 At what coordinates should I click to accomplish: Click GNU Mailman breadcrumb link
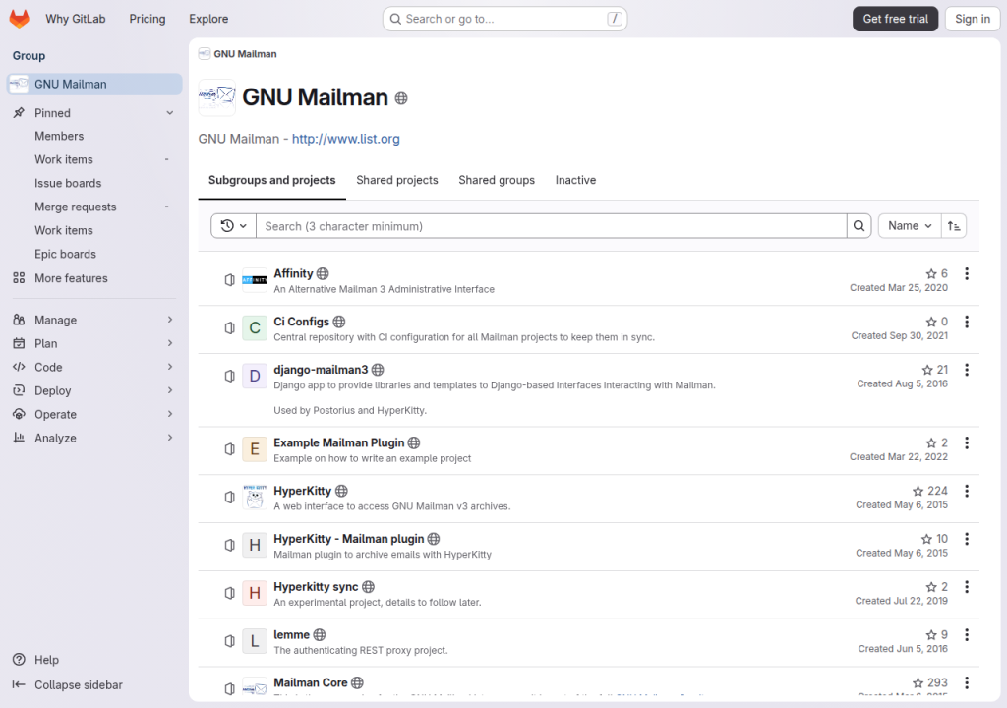(x=245, y=54)
